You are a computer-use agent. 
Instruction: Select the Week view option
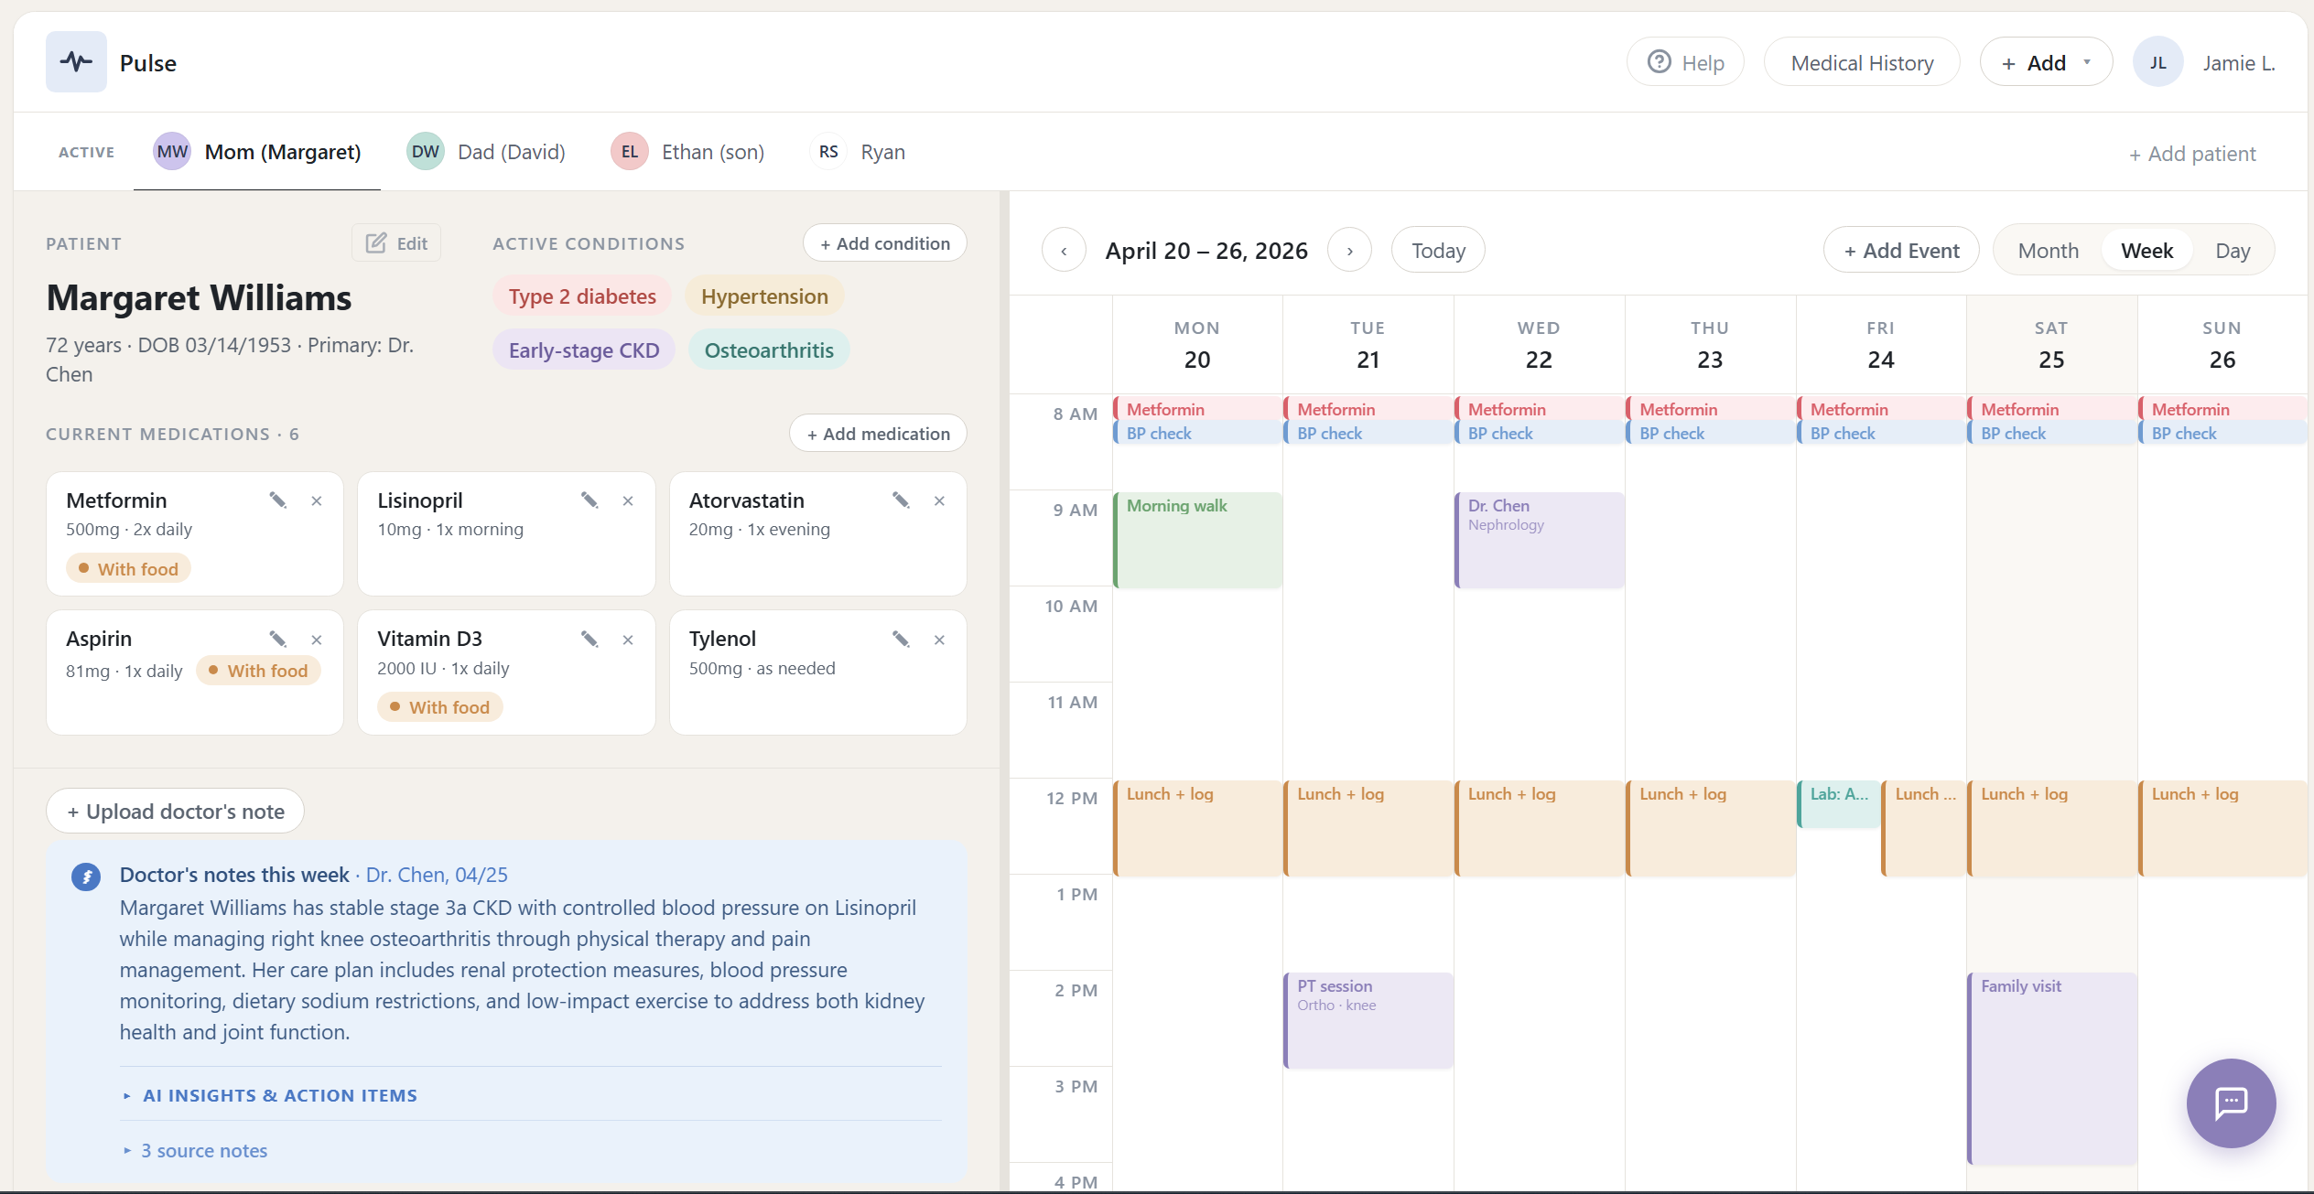click(2146, 251)
